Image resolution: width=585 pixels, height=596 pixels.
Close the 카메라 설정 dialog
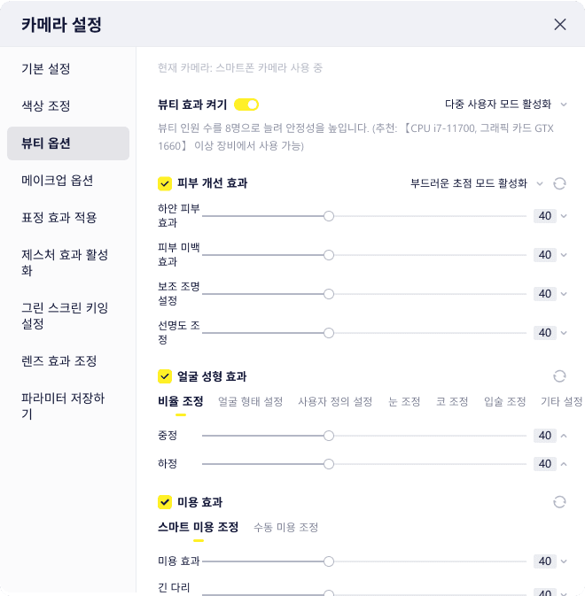tap(560, 25)
